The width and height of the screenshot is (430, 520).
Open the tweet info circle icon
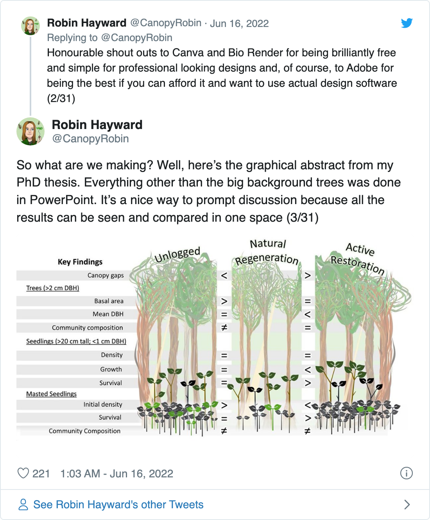[x=407, y=473]
